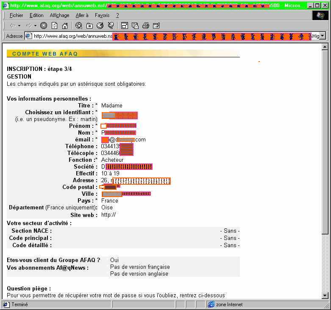Click the 'Question piège :' heading
Viewport: 331px width, 310px height.
(x=29, y=289)
